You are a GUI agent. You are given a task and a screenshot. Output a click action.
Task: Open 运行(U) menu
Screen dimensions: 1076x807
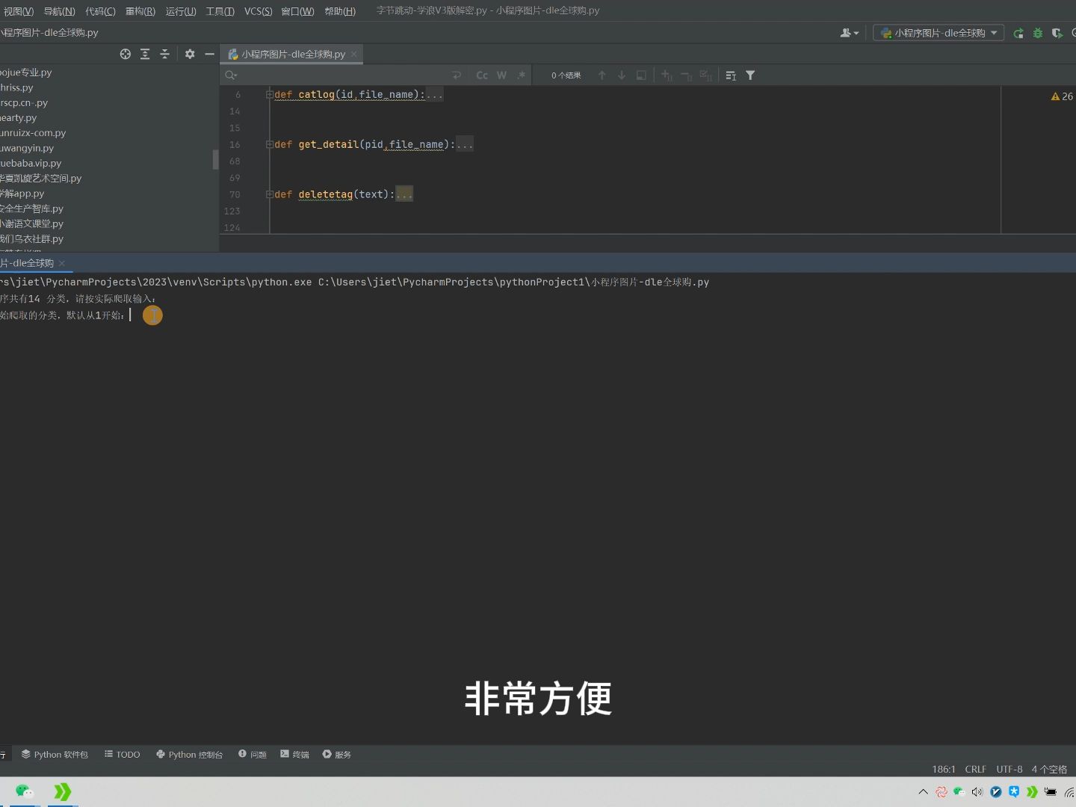coord(181,11)
